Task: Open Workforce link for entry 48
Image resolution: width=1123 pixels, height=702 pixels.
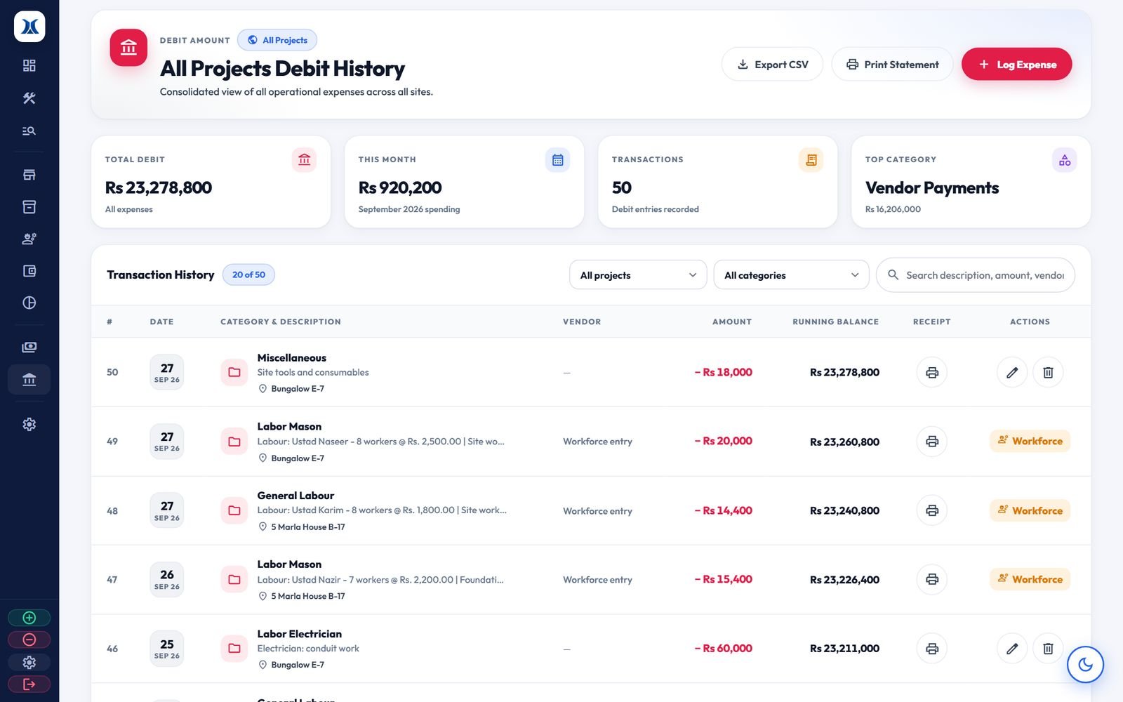Action: click(x=1030, y=510)
